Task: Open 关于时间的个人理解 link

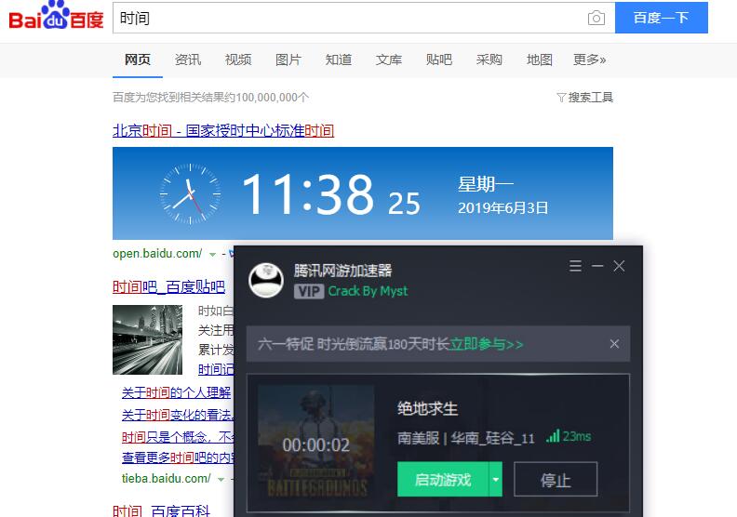Action: coord(176,392)
